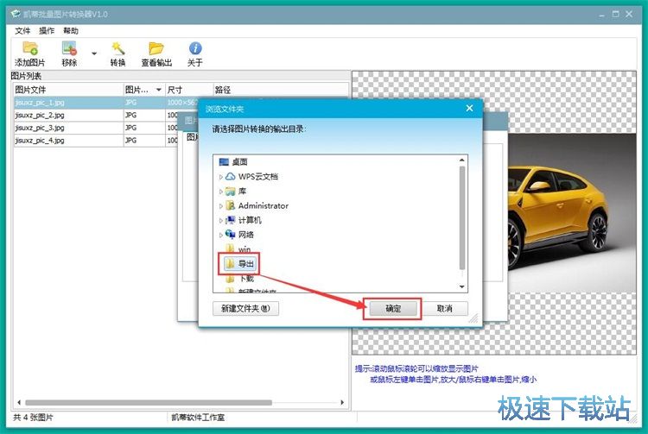648x434 pixels.
Task: Select the jisuxz_pic_1.jpg row
Action: pos(105,103)
